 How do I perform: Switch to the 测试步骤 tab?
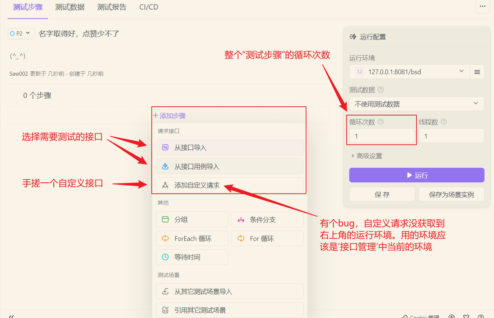(x=28, y=7)
